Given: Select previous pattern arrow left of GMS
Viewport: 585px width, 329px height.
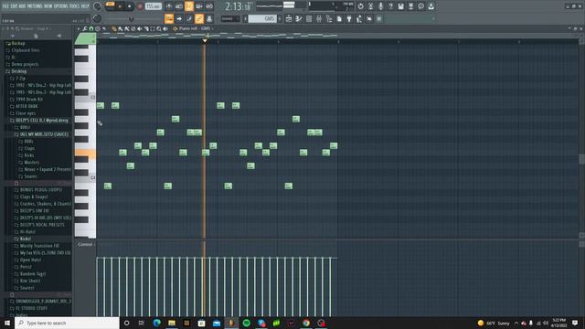Looking at the screenshot, I should click(x=245, y=18).
